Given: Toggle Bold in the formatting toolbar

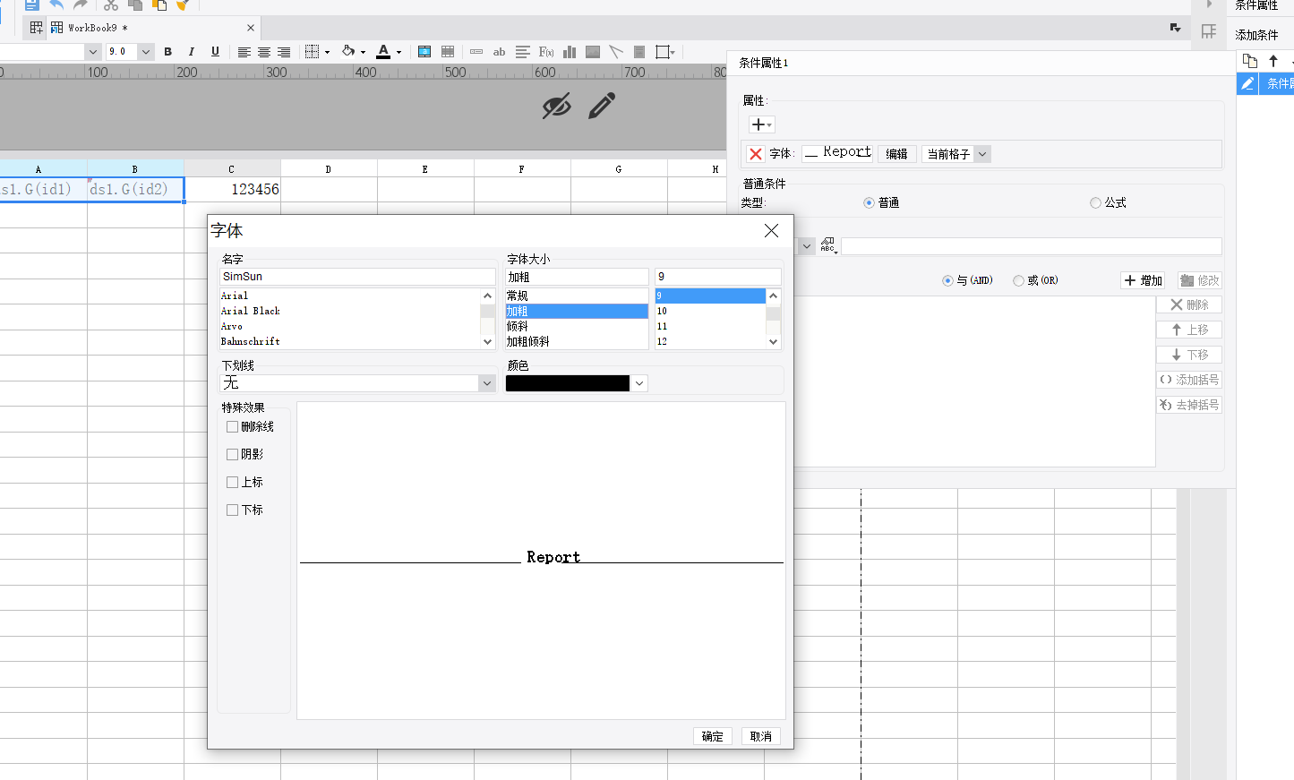Looking at the screenshot, I should [167, 52].
